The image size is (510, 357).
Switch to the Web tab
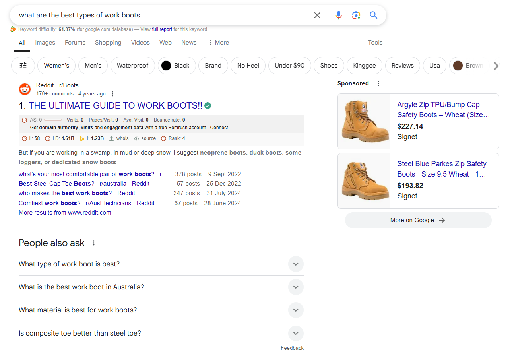coord(165,43)
